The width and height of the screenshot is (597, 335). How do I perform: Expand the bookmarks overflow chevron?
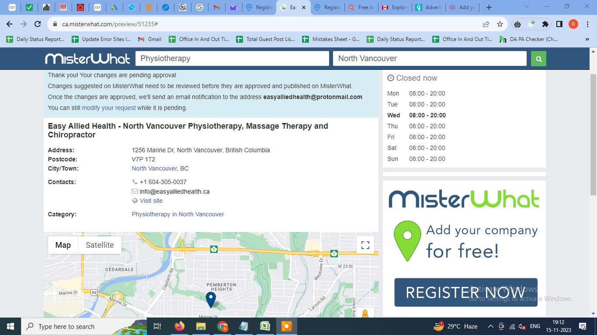tap(587, 39)
